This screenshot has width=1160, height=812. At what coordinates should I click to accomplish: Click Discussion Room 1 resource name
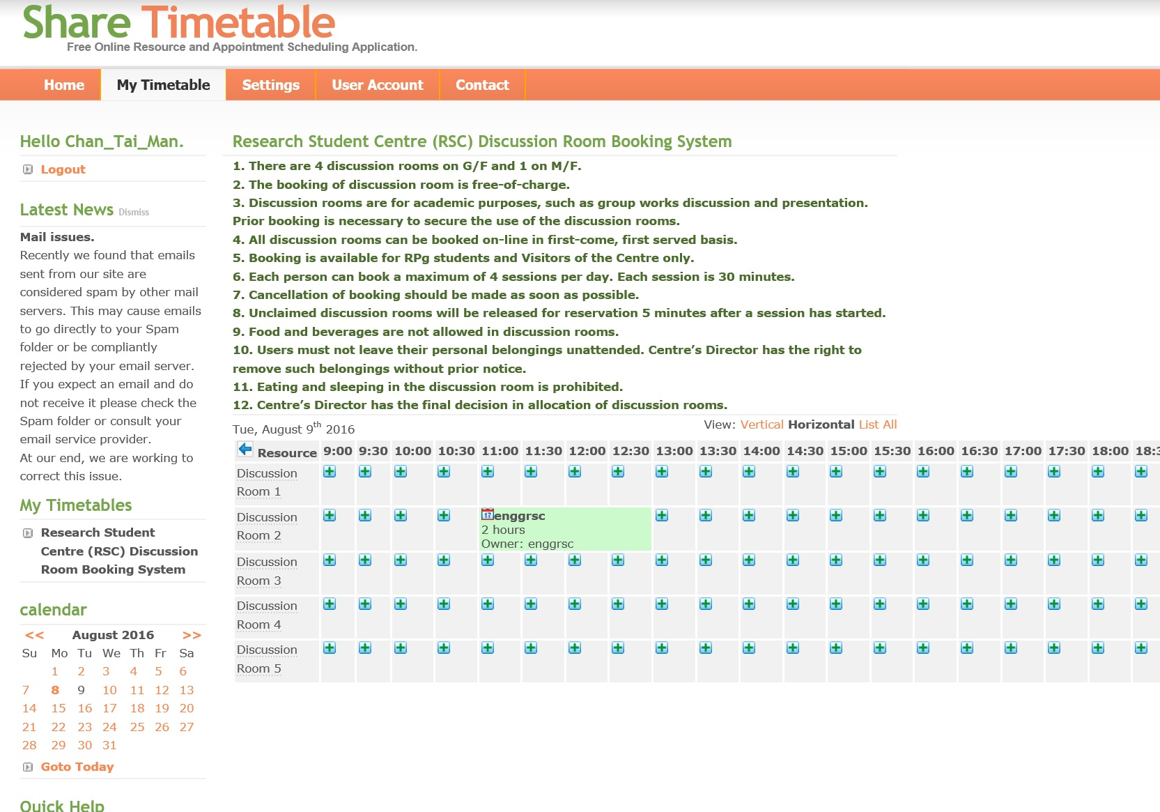[x=267, y=482]
